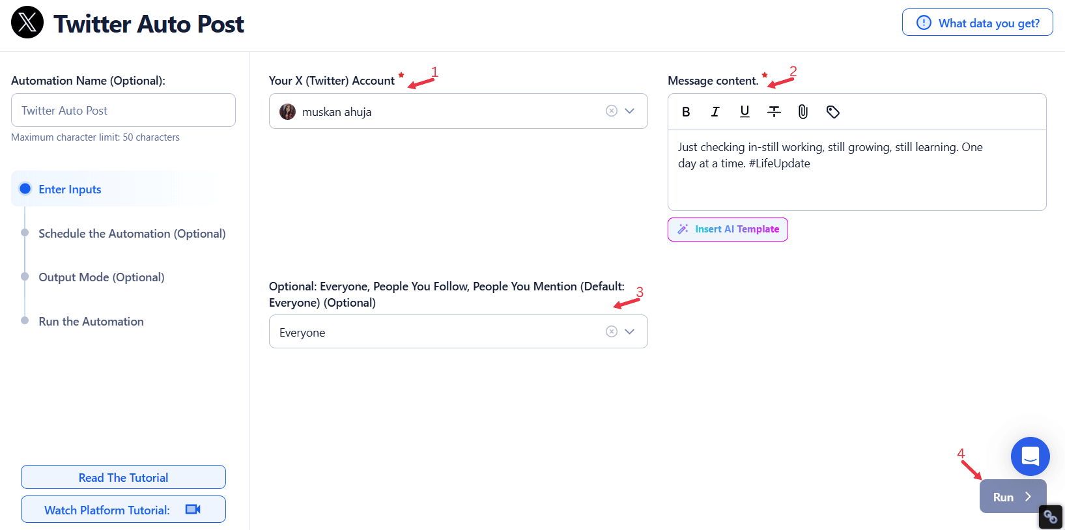Click the X Twitter logo
The image size is (1065, 530).
pos(27,23)
